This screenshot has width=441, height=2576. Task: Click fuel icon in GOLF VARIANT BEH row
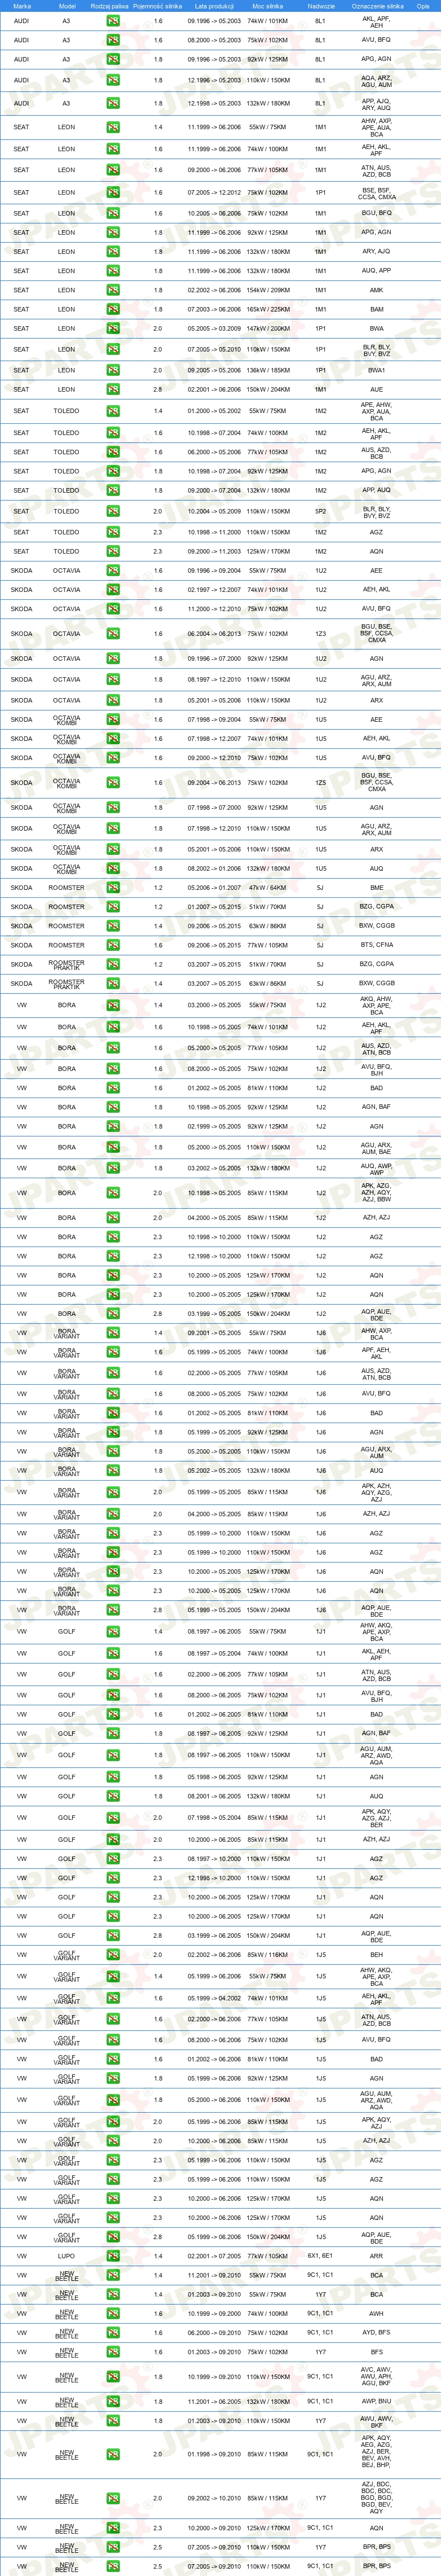[x=113, y=1954]
